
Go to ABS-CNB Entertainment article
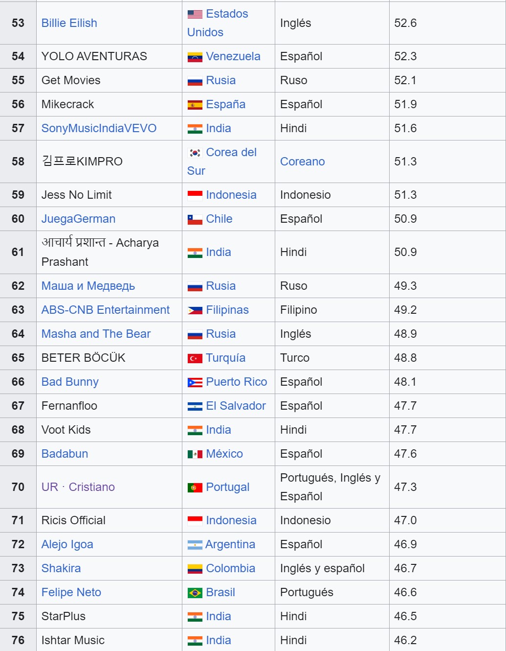pos(105,310)
